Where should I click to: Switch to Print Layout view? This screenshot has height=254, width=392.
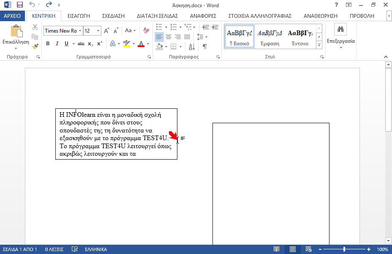point(293,249)
